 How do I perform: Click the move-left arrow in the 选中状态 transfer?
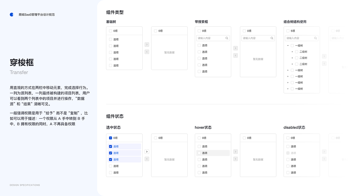[147, 159]
